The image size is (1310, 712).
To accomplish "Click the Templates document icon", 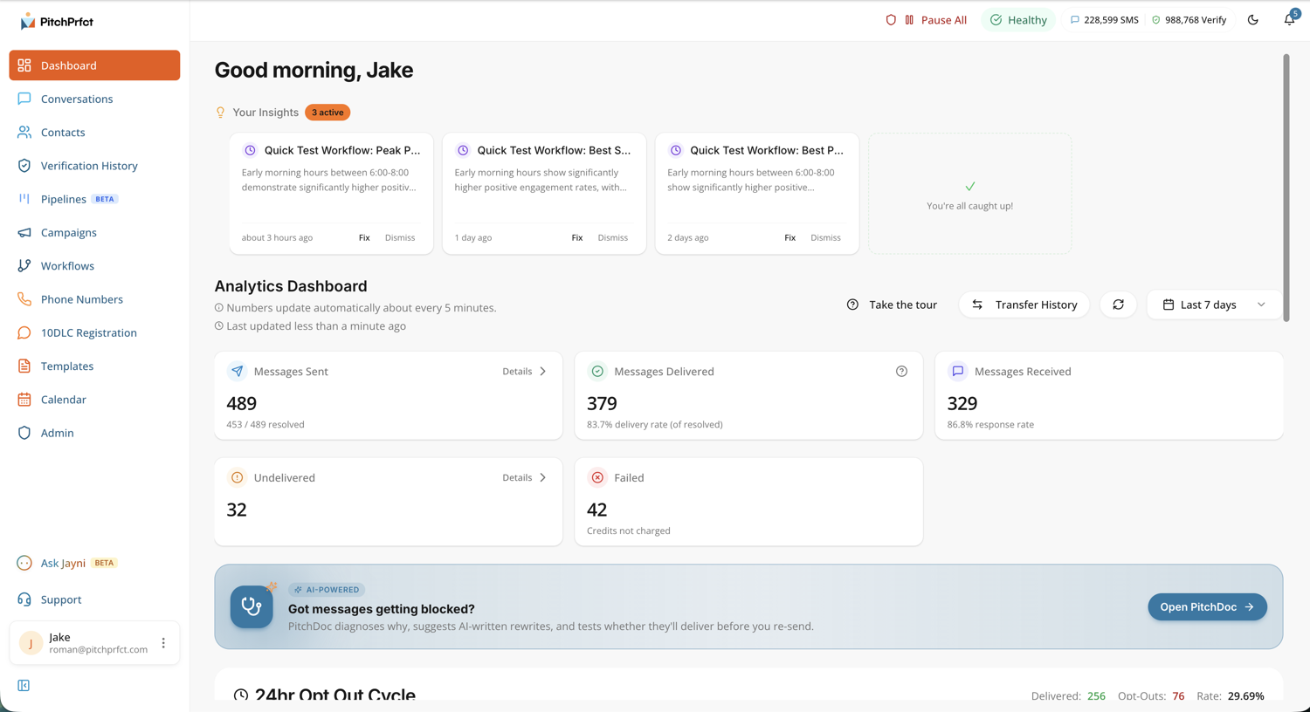I will pyautogui.click(x=24, y=366).
